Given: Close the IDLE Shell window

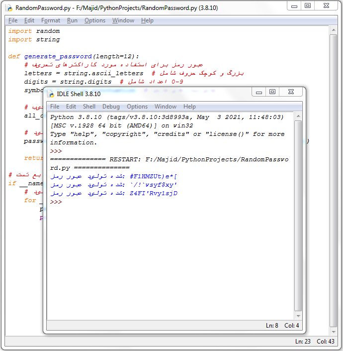Looking at the screenshot, I should tap(291, 92).
